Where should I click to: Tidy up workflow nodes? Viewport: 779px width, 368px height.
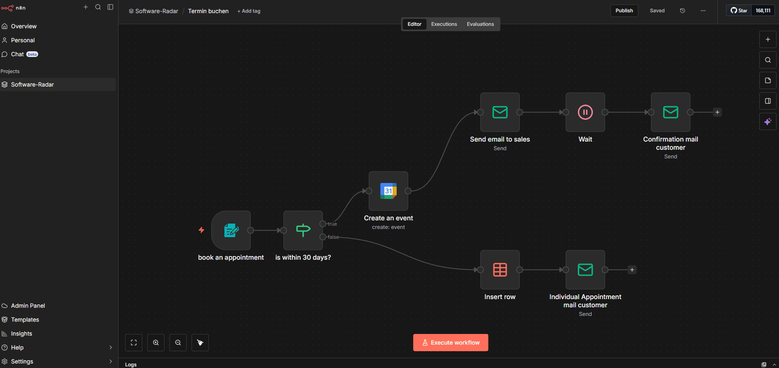coord(200,343)
